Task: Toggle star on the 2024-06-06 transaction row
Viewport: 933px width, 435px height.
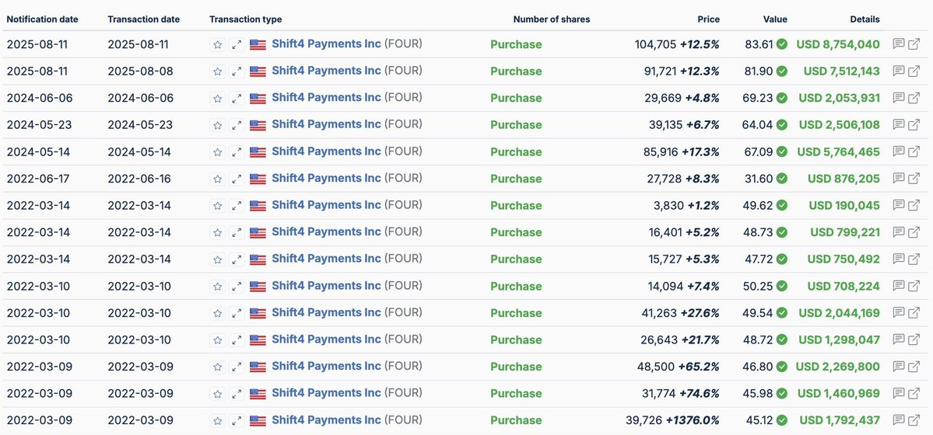Action: (x=218, y=98)
